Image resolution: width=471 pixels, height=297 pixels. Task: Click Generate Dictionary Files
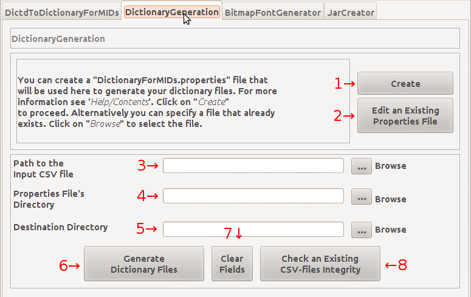click(143, 264)
